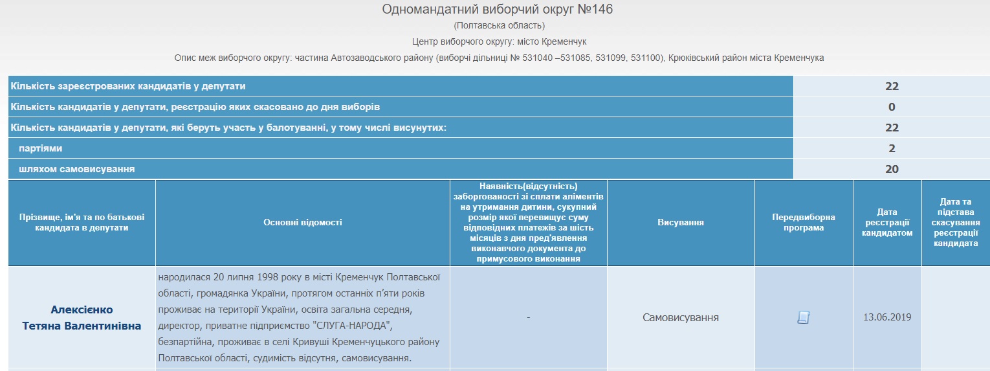The width and height of the screenshot is (990, 371).
Task: Click the 'Центр виборчого округу: місто Кременчук' line
Action: (499, 41)
